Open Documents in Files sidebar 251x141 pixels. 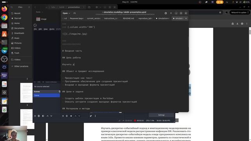point(19,28)
